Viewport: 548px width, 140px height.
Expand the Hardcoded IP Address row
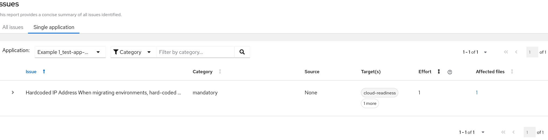(13, 93)
